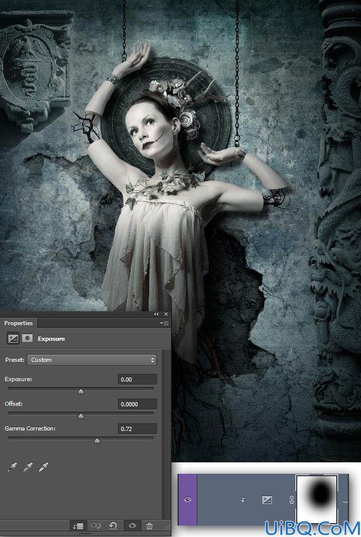Open the Properties panel flyout menu
Screen dimensions: 361x537
coord(164,323)
